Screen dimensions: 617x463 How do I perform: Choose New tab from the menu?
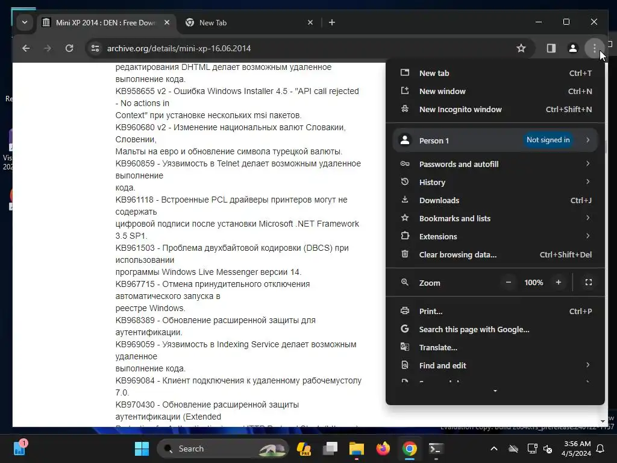pos(495,73)
